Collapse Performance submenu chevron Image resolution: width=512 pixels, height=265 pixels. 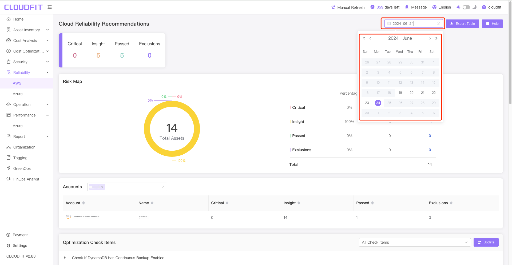[x=47, y=115]
